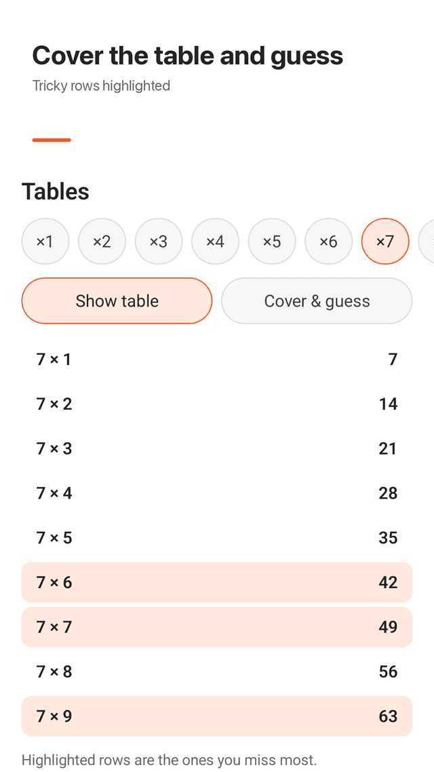This screenshot has width=434, height=772.
Task: Tap the 7 × 1 row
Action: [217, 360]
